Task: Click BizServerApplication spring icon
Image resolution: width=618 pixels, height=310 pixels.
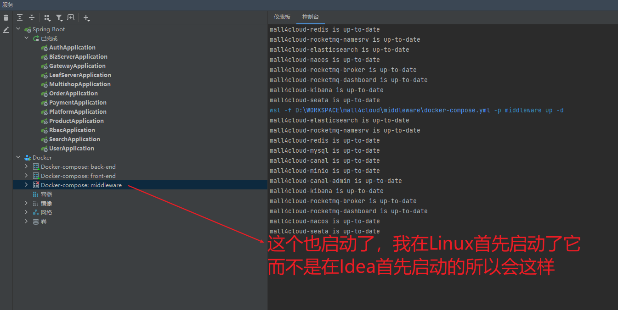Action: 44,57
